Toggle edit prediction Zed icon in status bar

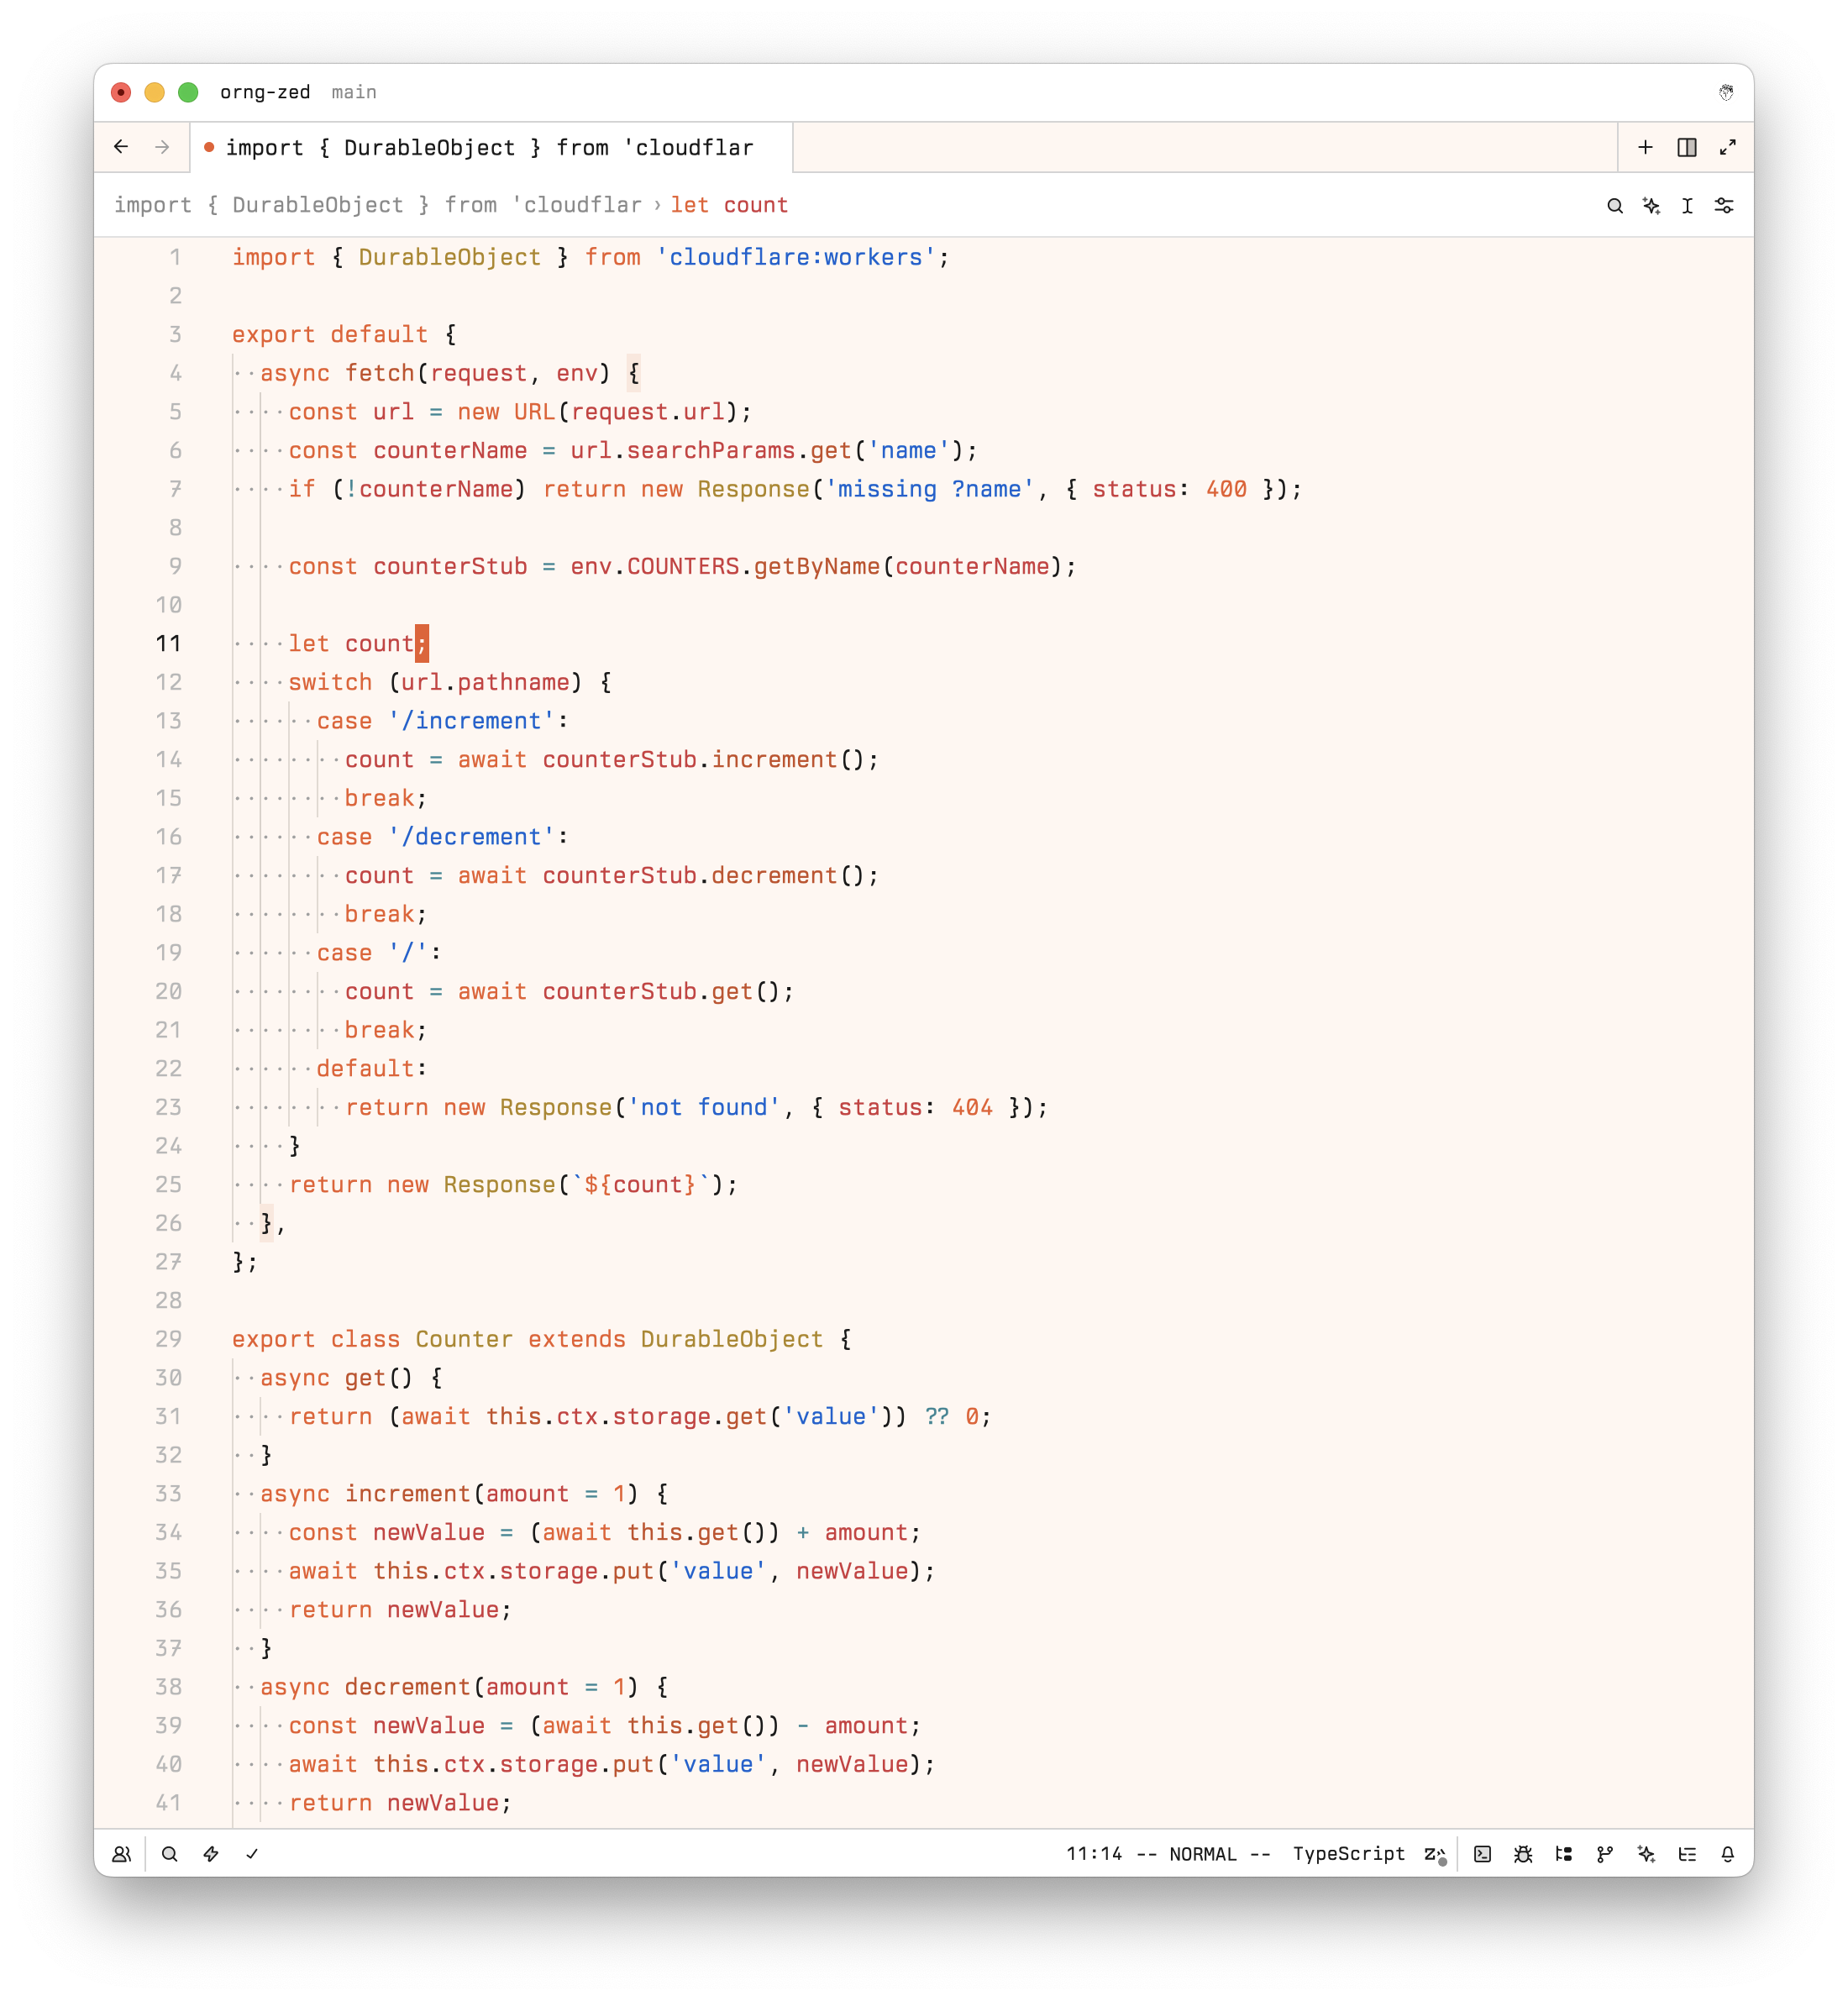point(1434,1854)
